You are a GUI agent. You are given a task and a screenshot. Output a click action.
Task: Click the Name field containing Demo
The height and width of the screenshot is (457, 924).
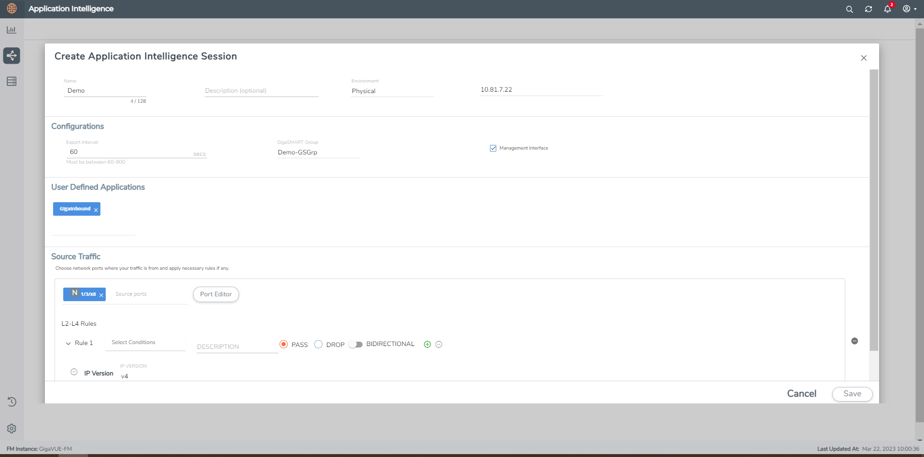(x=105, y=91)
